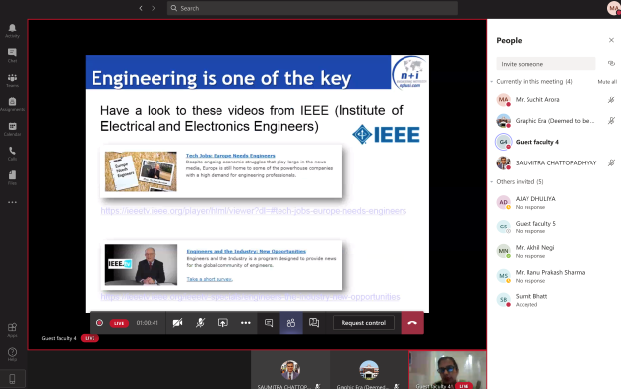The image size is (621, 389).
Task: Select the Graphic Era video tile at the bottom
Action: (x=369, y=370)
